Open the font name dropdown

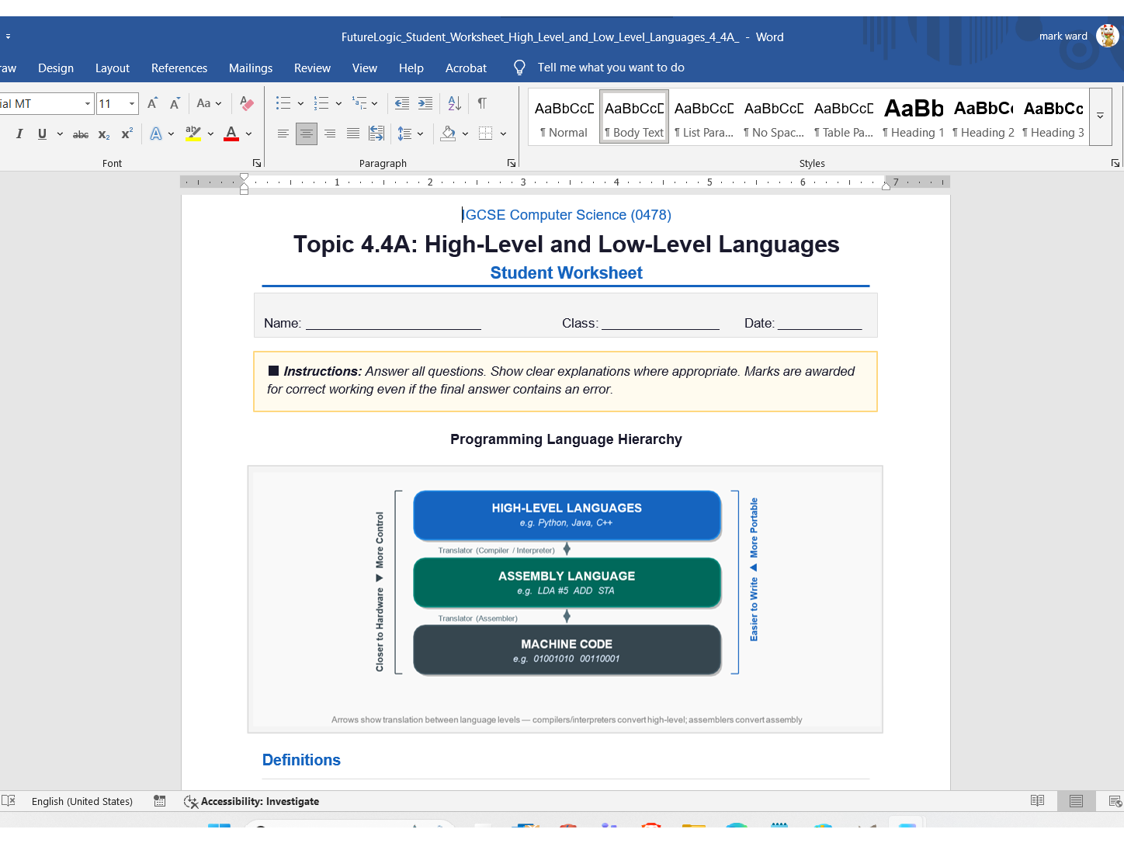(x=88, y=103)
